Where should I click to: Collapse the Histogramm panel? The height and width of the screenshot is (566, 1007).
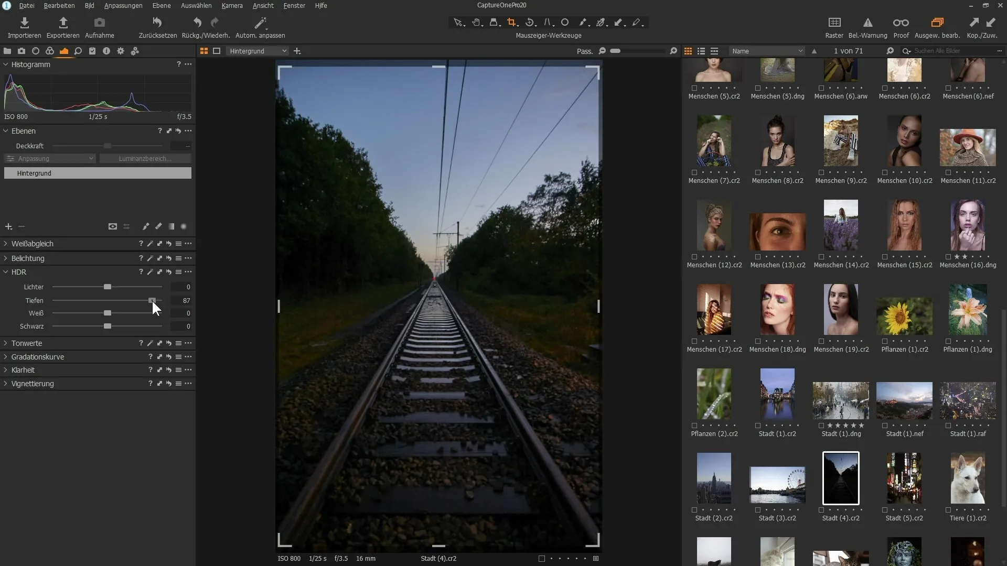point(6,64)
